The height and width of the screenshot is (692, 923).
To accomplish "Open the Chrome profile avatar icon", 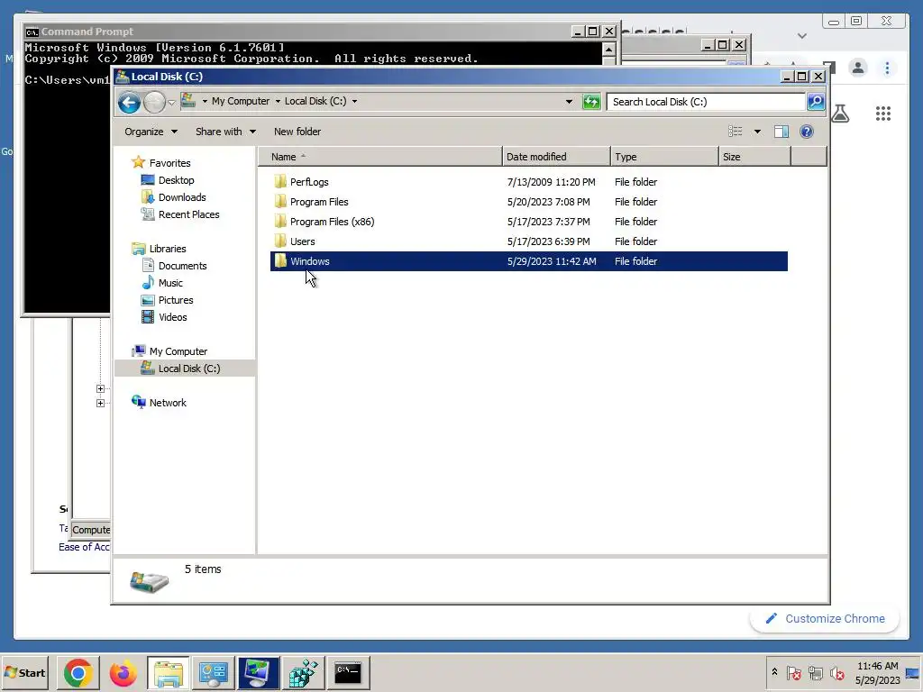I will click(x=858, y=68).
